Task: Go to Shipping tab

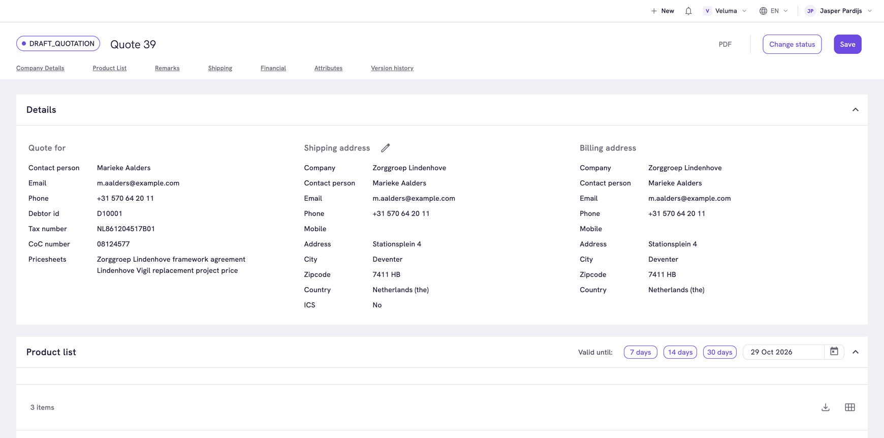Action: point(220,68)
